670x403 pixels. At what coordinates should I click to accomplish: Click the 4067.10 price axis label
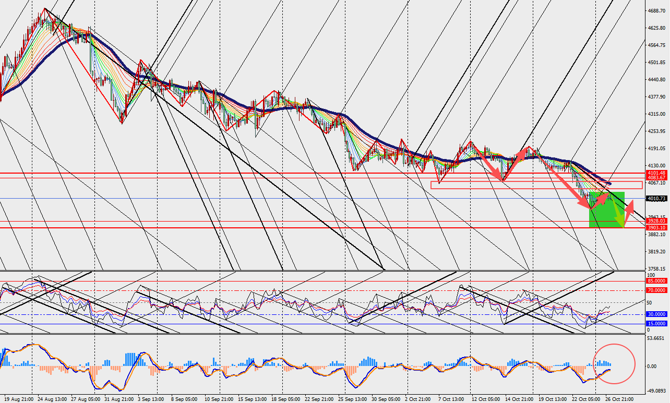click(656, 183)
